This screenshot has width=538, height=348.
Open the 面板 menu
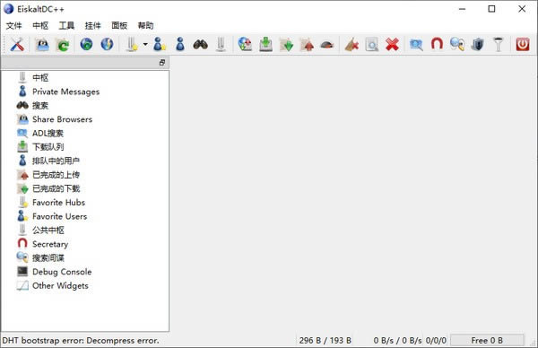119,25
